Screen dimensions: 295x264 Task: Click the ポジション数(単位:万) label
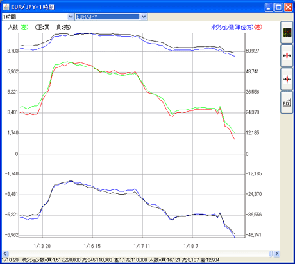click(232, 27)
